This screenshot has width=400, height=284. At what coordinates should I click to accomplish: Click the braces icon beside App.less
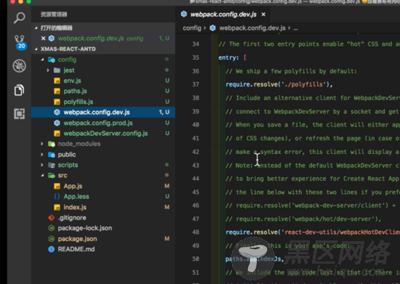pos(57,197)
